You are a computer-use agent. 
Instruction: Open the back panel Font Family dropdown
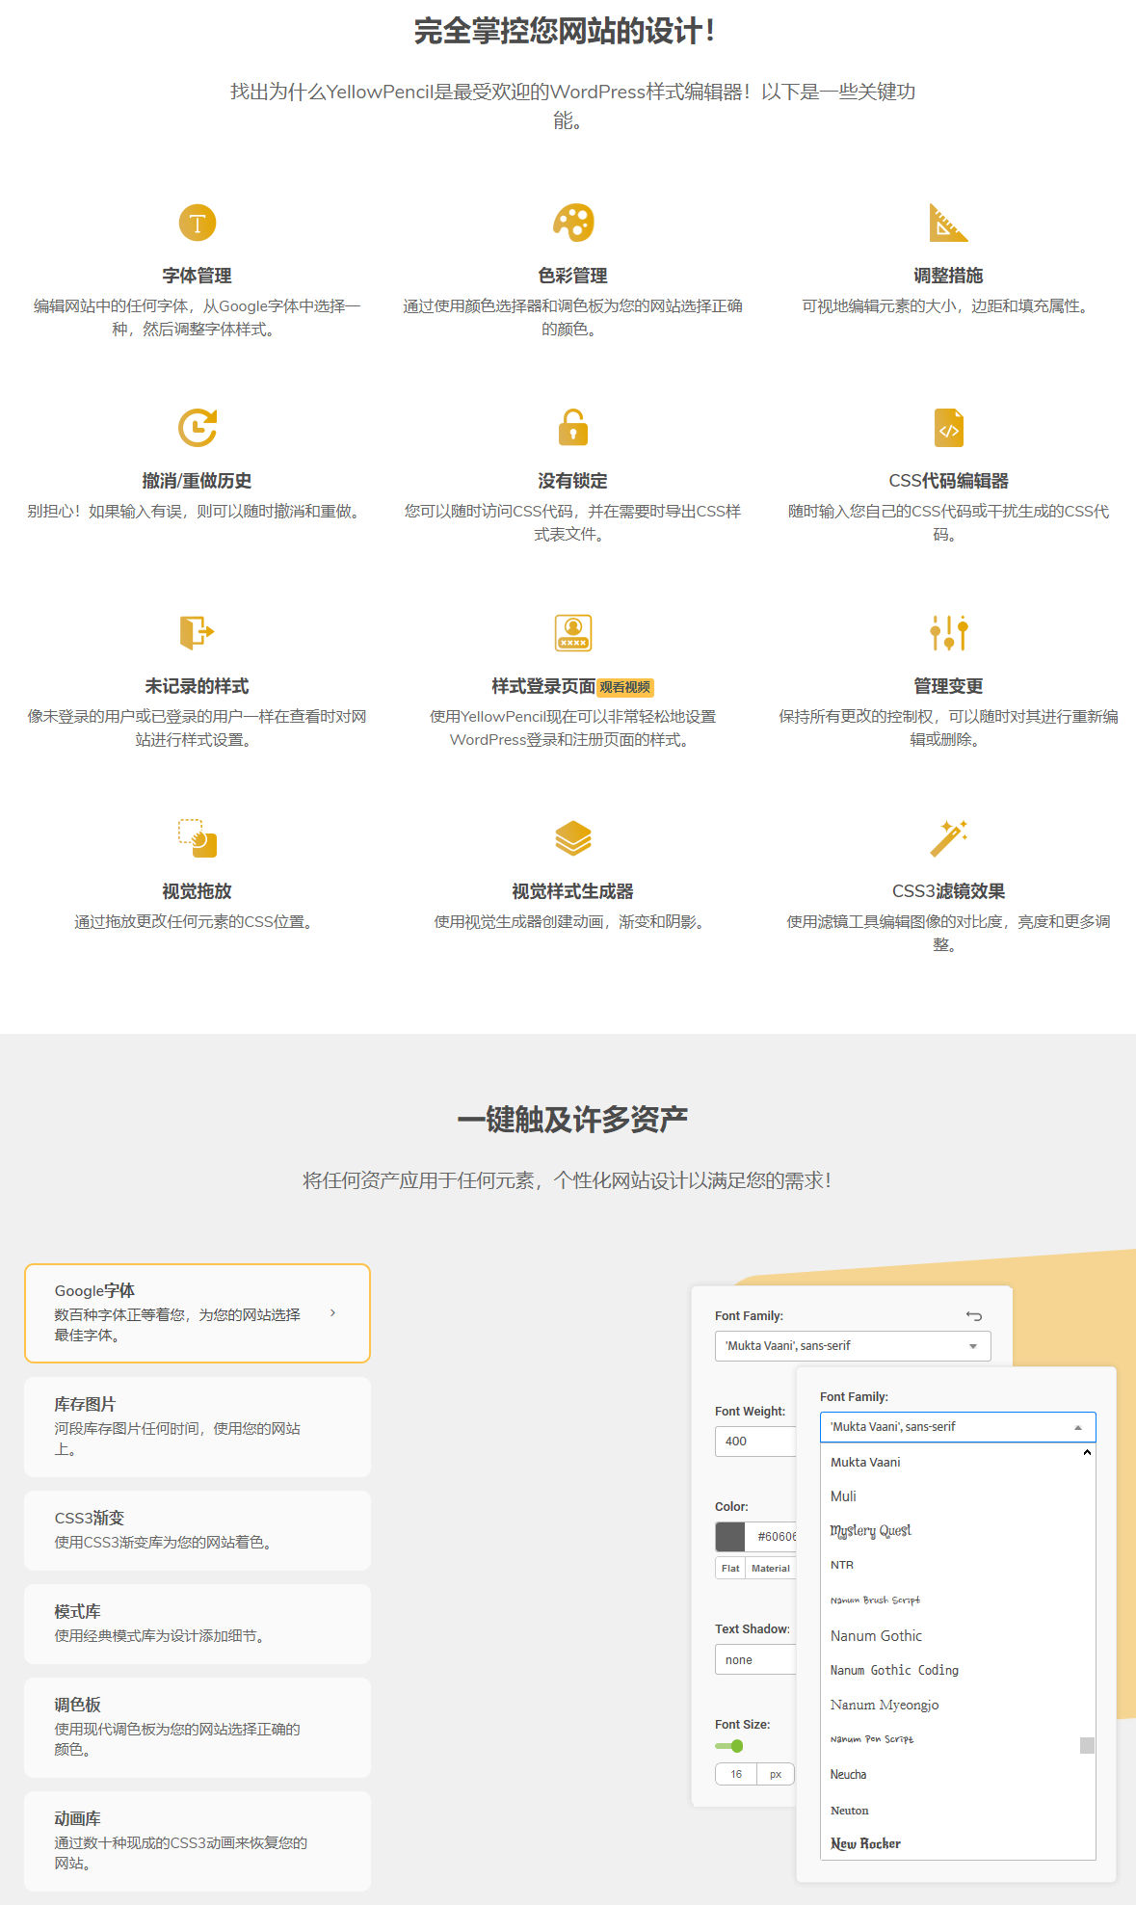853,1346
